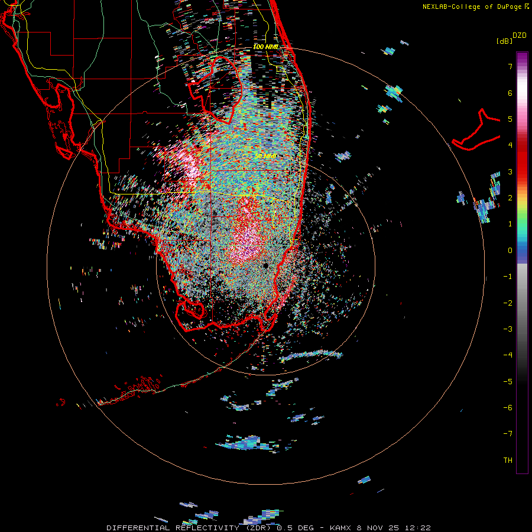Viewport: 532px width, 532px height.
Task: Click the 0 dB value on the color scale
Action: (x=510, y=251)
